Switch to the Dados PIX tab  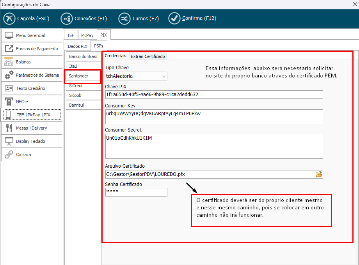click(78, 46)
